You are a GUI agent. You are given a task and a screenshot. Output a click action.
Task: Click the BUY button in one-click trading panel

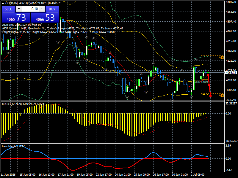pyautogui.click(x=52, y=9)
